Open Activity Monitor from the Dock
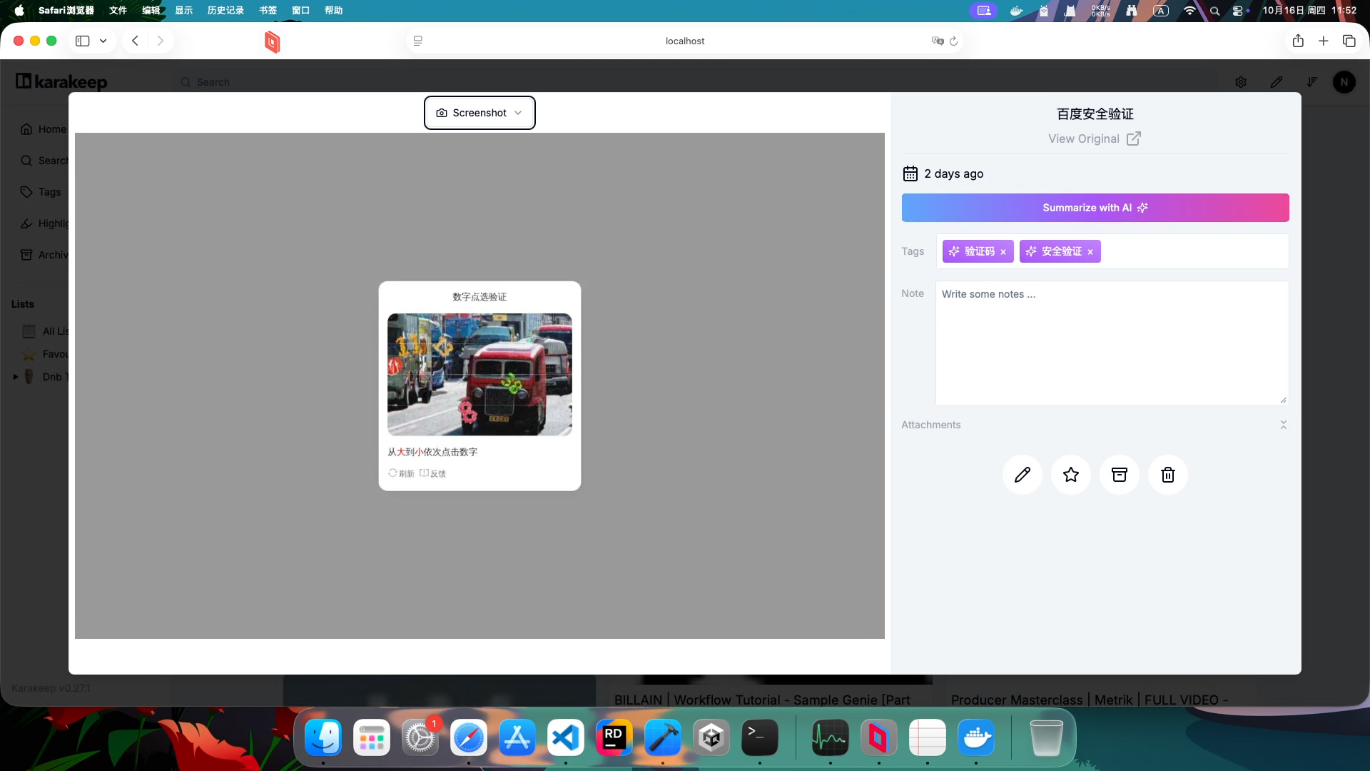The height and width of the screenshot is (771, 1370). (831, 737)
